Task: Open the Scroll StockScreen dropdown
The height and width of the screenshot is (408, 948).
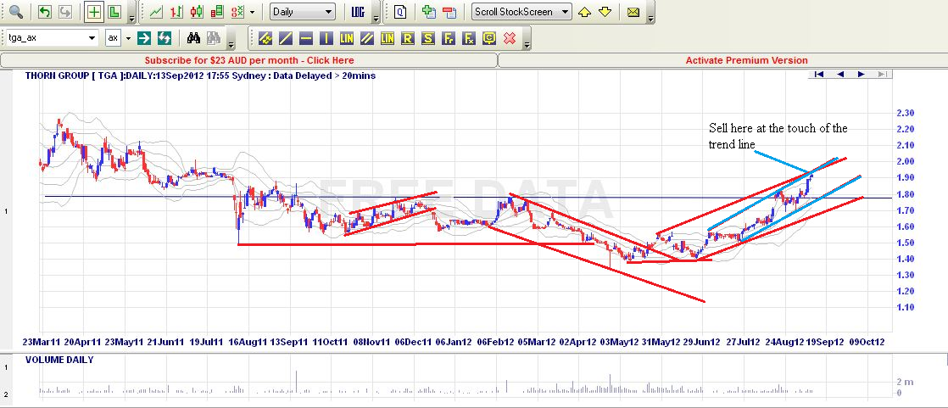Action: [x=521, y=12]
